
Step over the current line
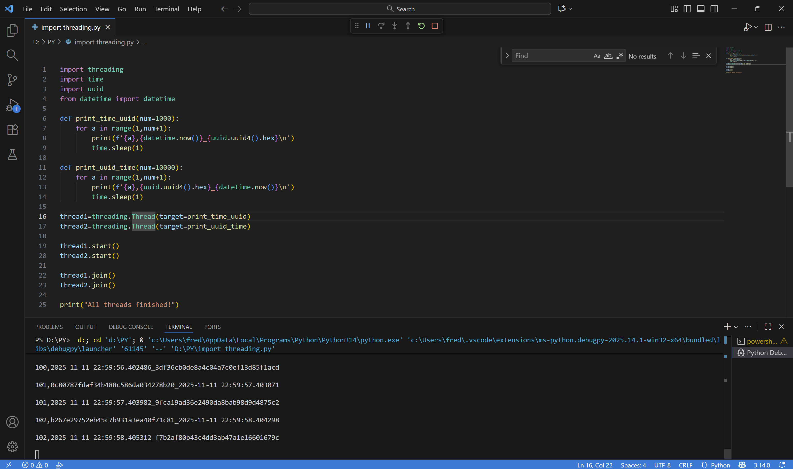[381, 26]
